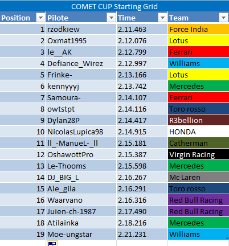Click the time cell 2.21.231
Image resolution: width=229 pixels, height=246 pixels.
142,234
